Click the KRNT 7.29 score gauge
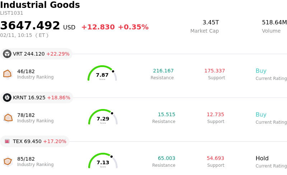 (103, 117)
